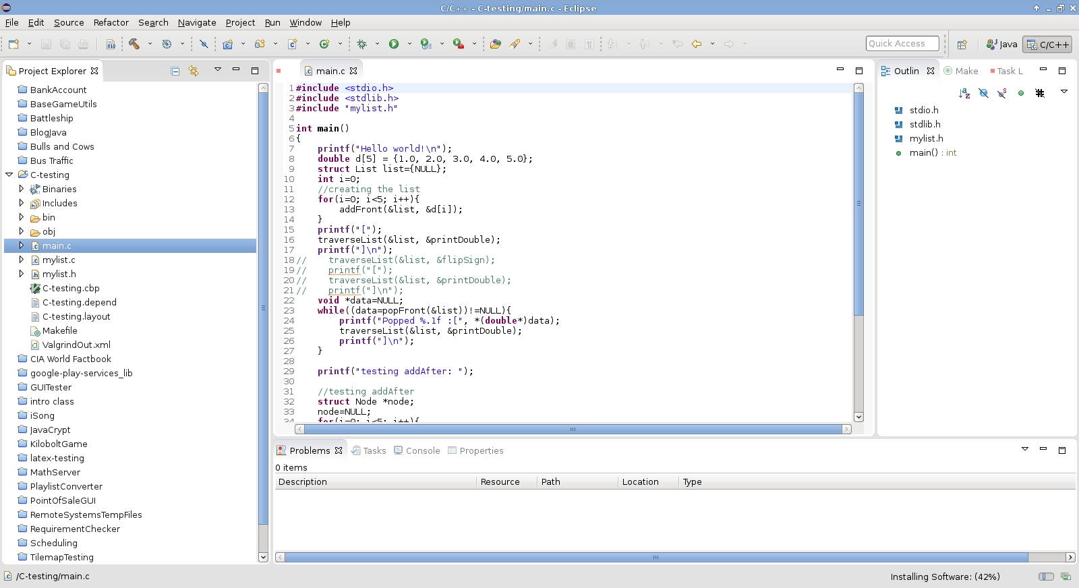Switch to the Console tab
1079x588 pixels.
coord(417,450)
